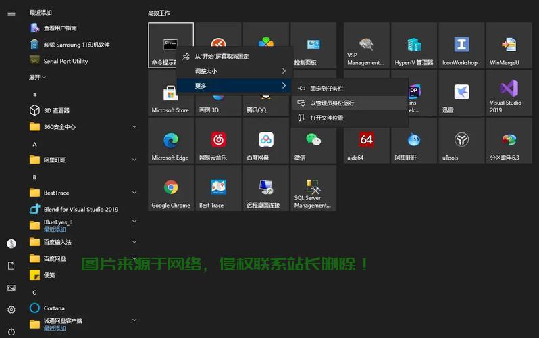Expand the 阿里旺旺 folder chevron

click(x=134, y=160)
